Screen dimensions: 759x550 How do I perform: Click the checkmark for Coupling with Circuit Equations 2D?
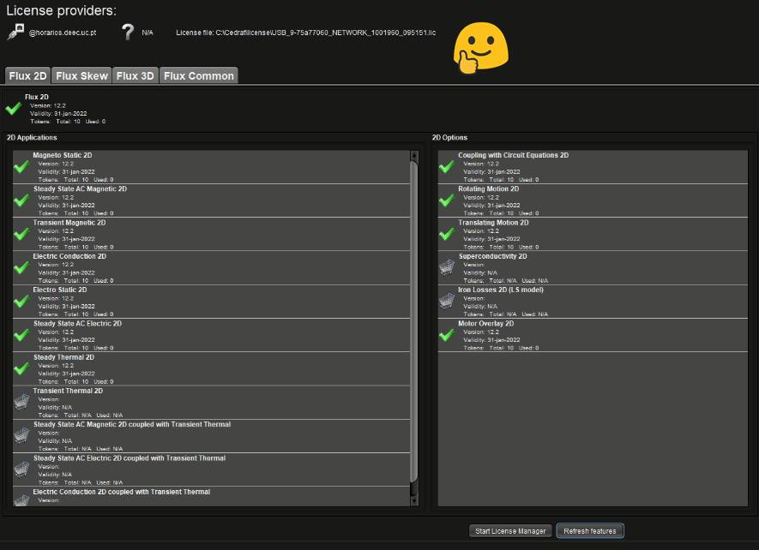click(x=446, y=166)
